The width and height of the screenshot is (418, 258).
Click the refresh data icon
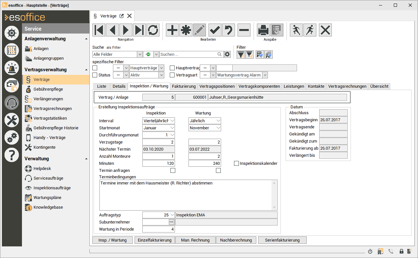[x=153, y=30]
